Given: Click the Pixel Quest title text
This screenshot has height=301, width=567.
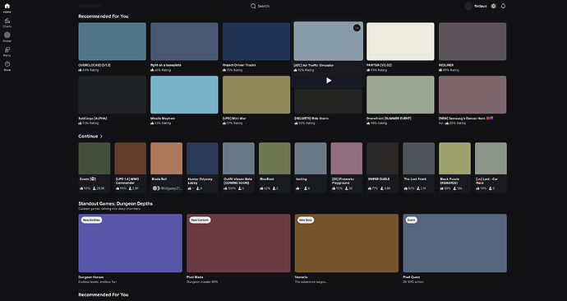Looking at the screenshot, I should tap(412, 277).
